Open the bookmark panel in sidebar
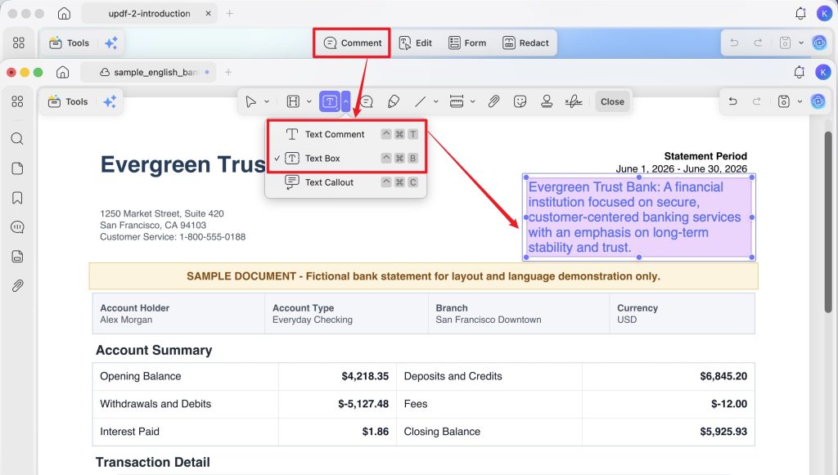 click(17, 198)
